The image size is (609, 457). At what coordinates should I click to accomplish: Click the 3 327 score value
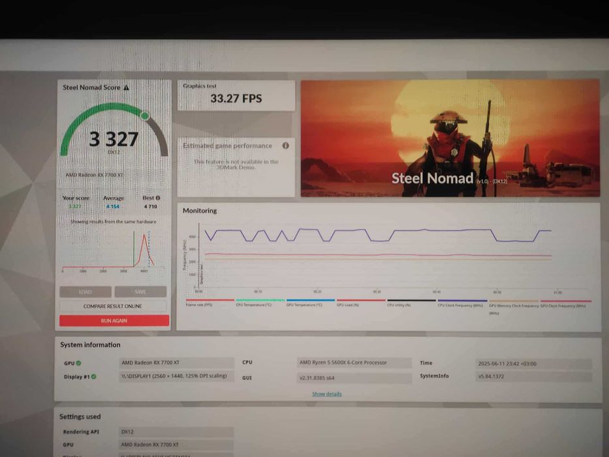click(x=114, y=138)
